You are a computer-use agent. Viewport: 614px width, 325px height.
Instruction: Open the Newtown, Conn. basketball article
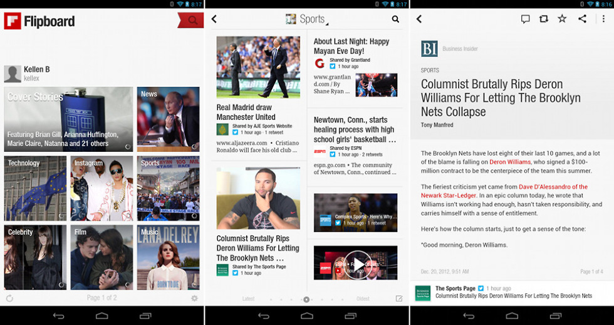[355, 130]
